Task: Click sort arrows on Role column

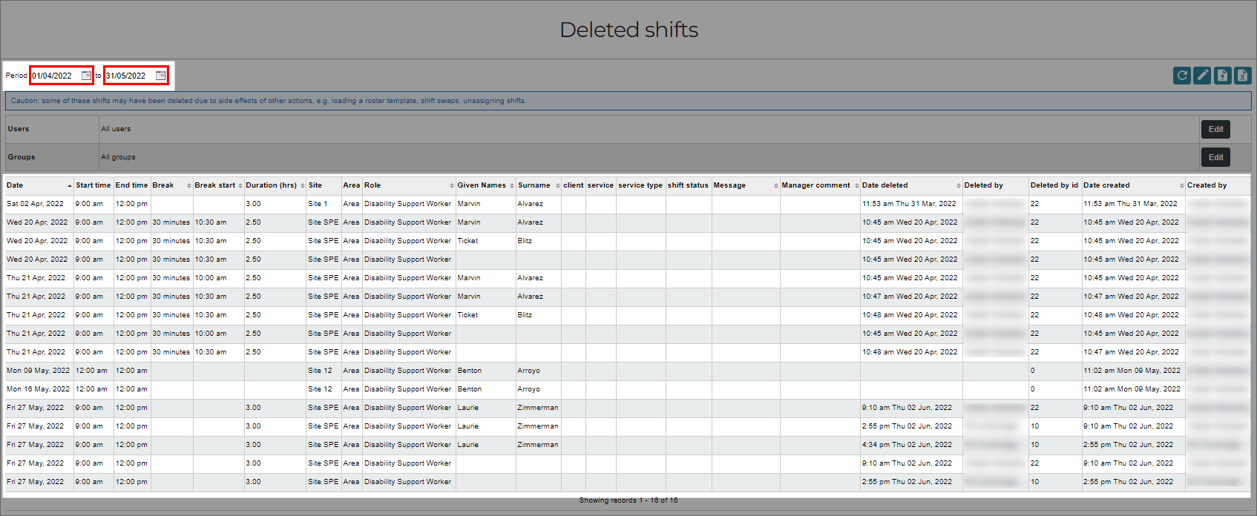Action: tap(451, 185)
